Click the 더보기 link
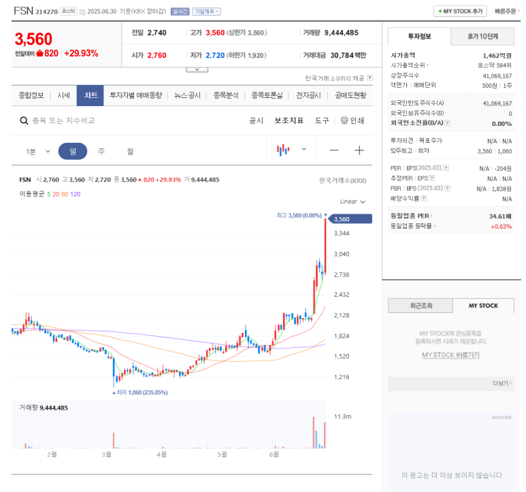Screen dimensions: 526x492 coord(502,383)
